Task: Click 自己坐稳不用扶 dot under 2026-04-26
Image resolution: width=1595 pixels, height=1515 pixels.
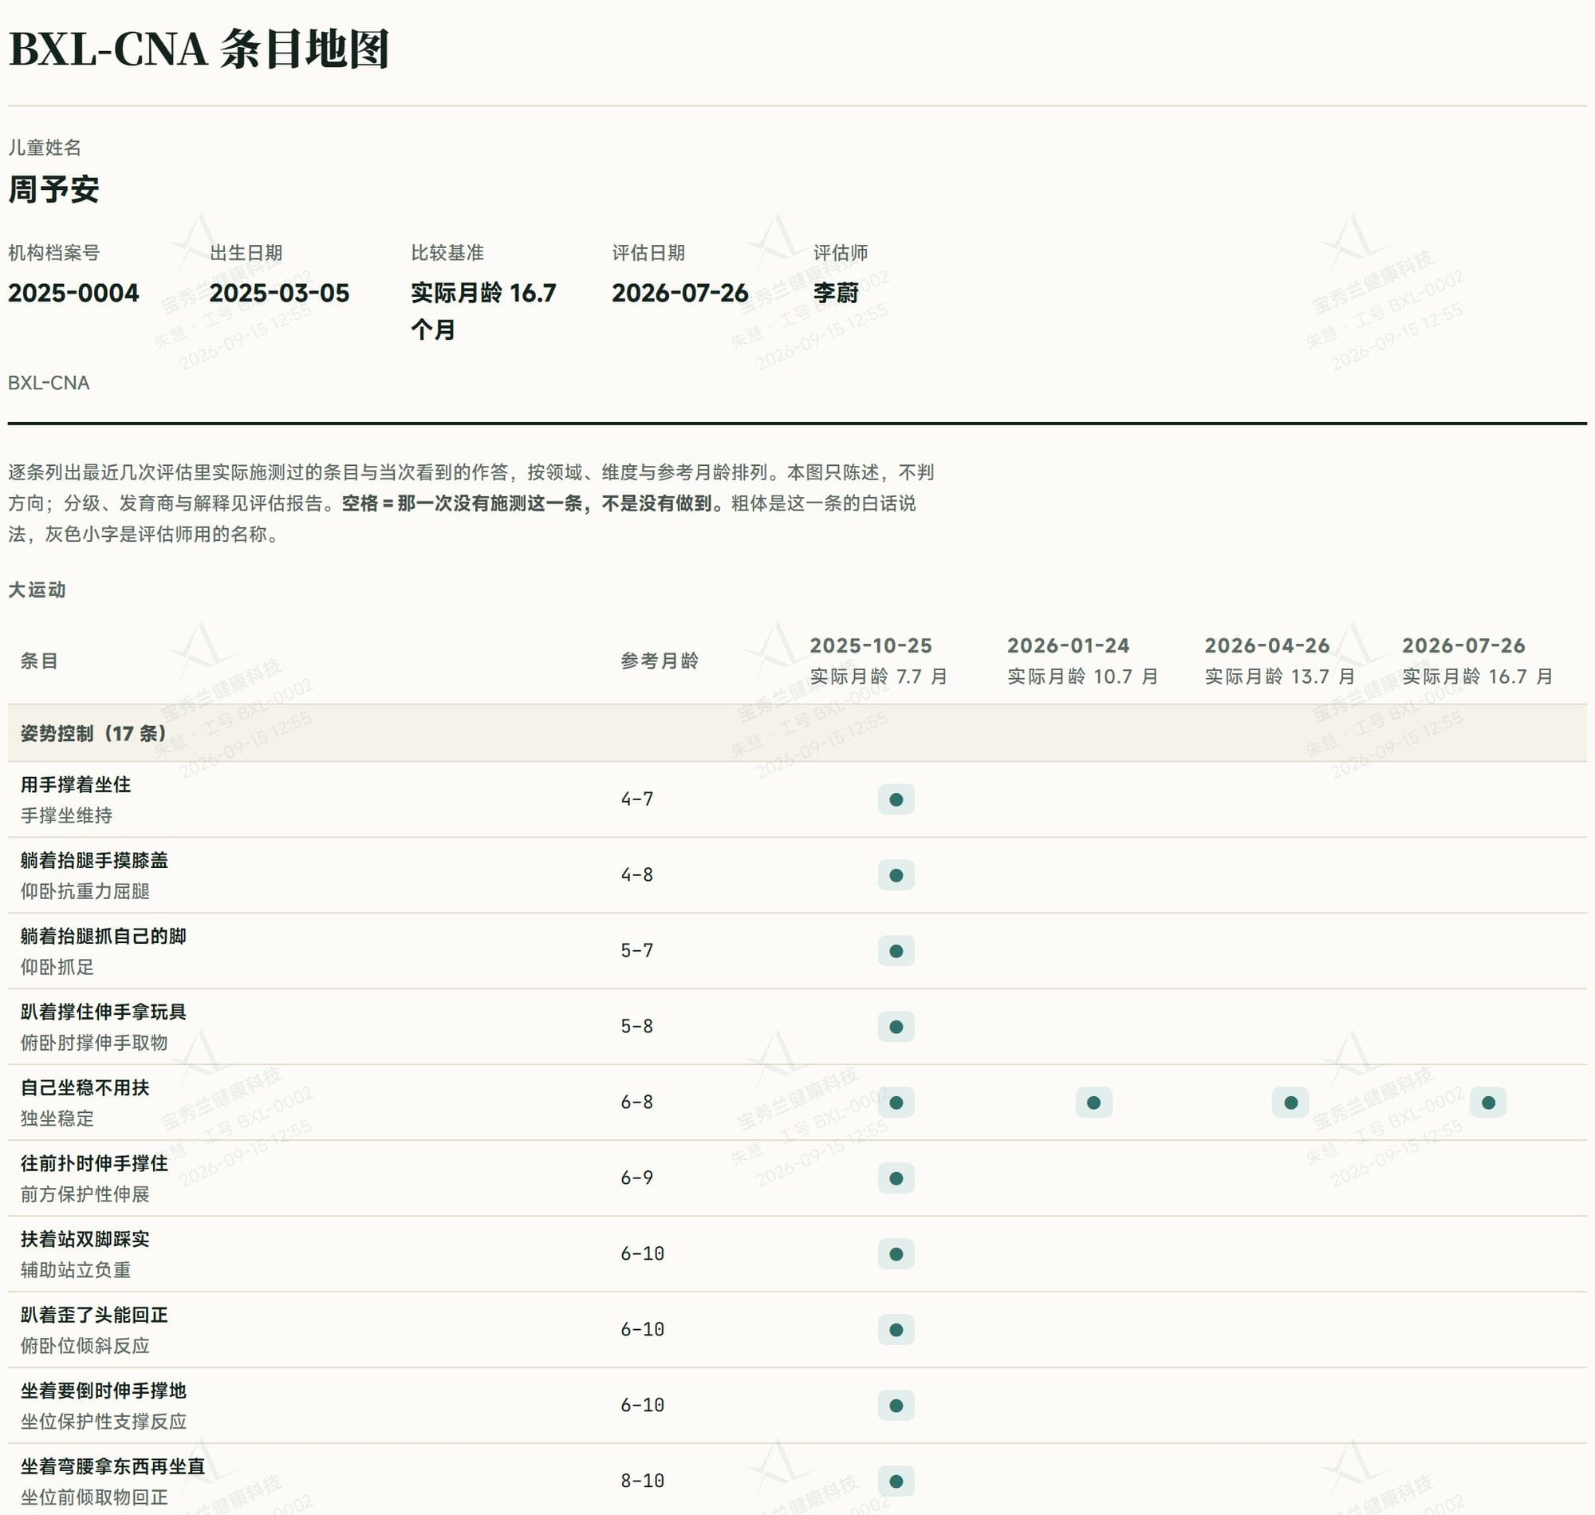Action: (x=1290, y=1103)
